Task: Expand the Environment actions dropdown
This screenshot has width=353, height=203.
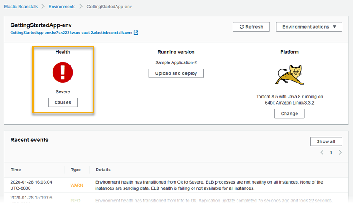Action: (x=309, y=27)
